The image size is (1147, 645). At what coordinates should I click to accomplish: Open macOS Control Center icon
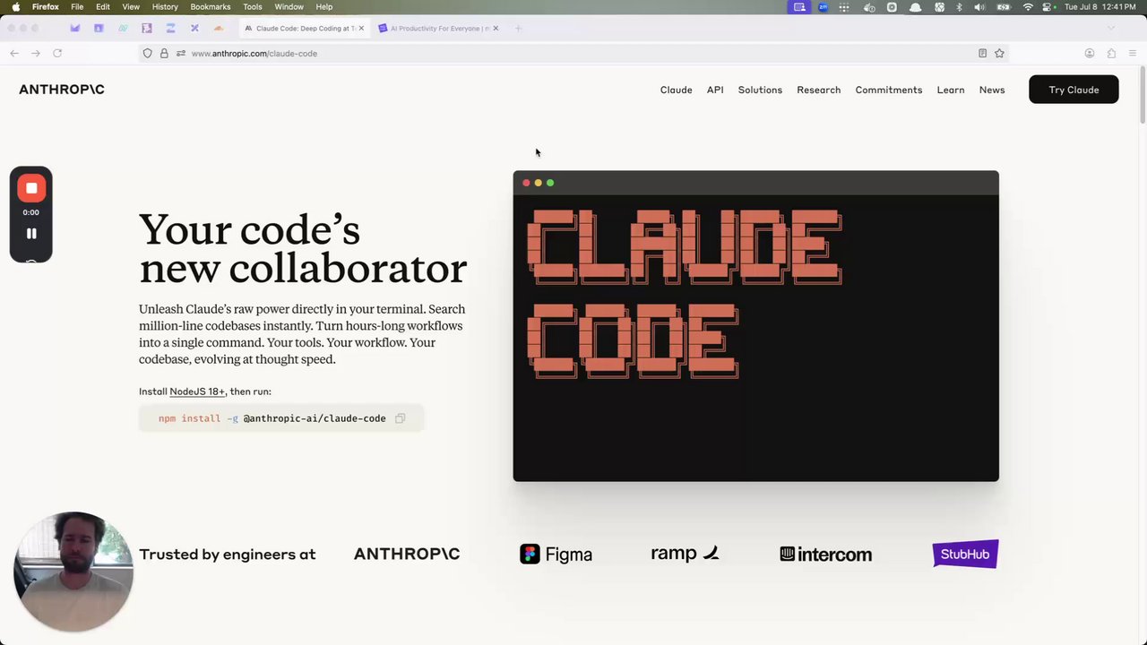coord(1048,6)
